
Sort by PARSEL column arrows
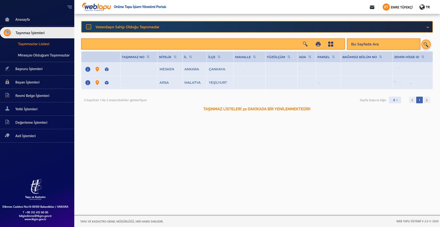pyautogui.click(x=334, y=57)
